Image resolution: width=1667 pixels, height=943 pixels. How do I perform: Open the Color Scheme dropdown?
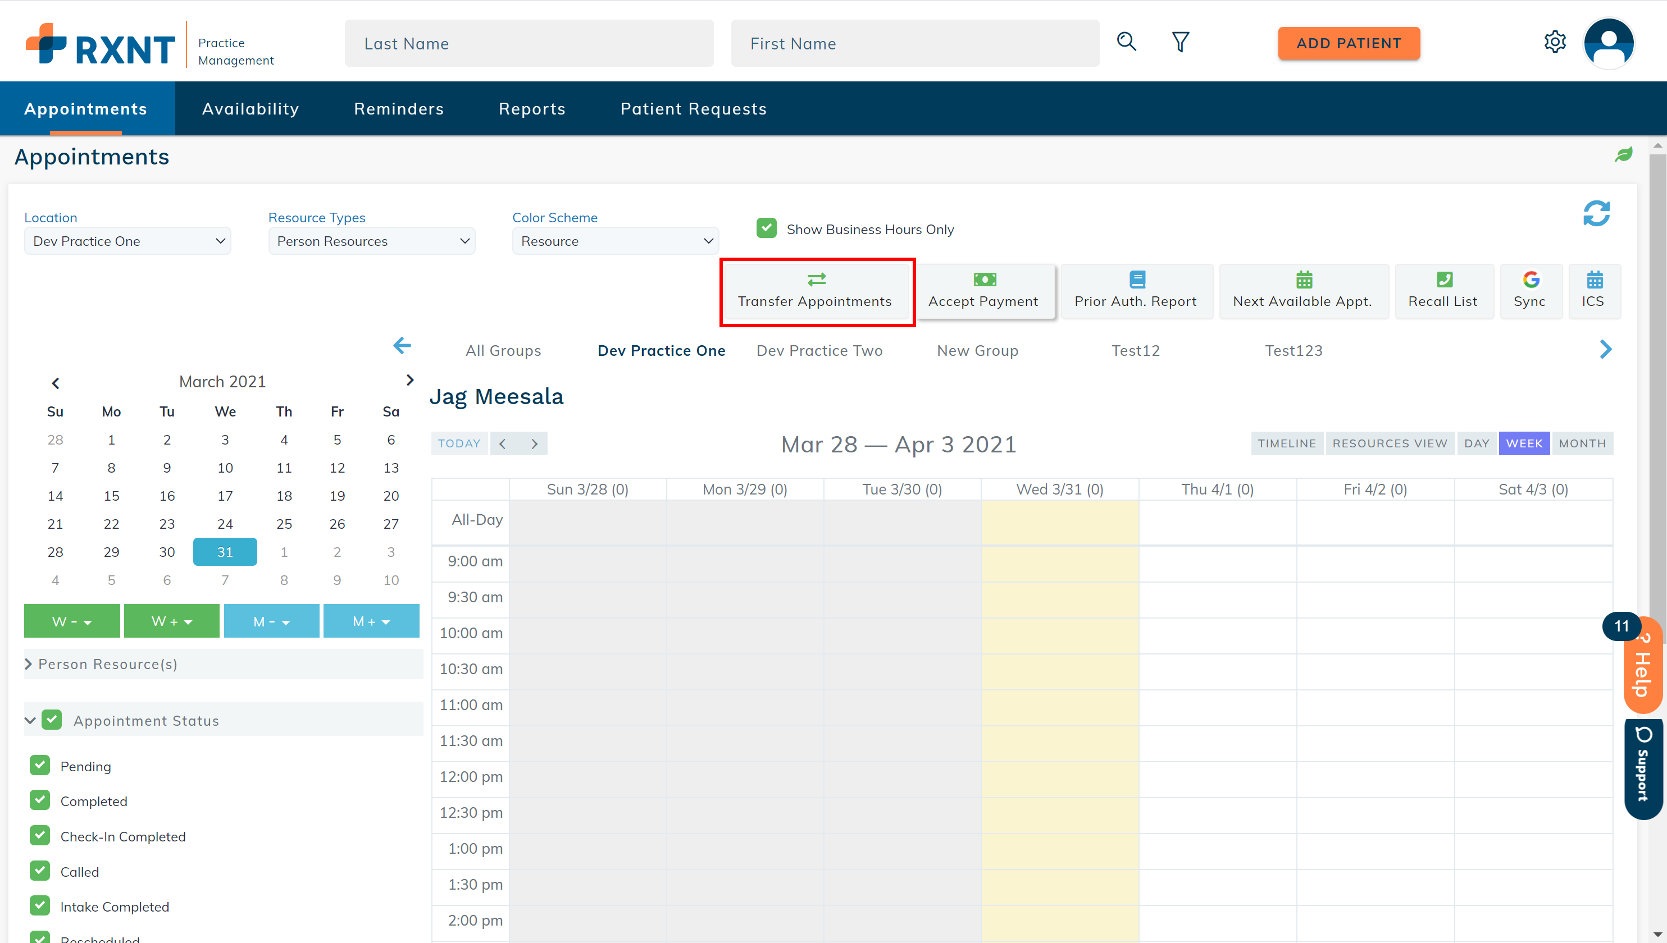pos(616,241)
